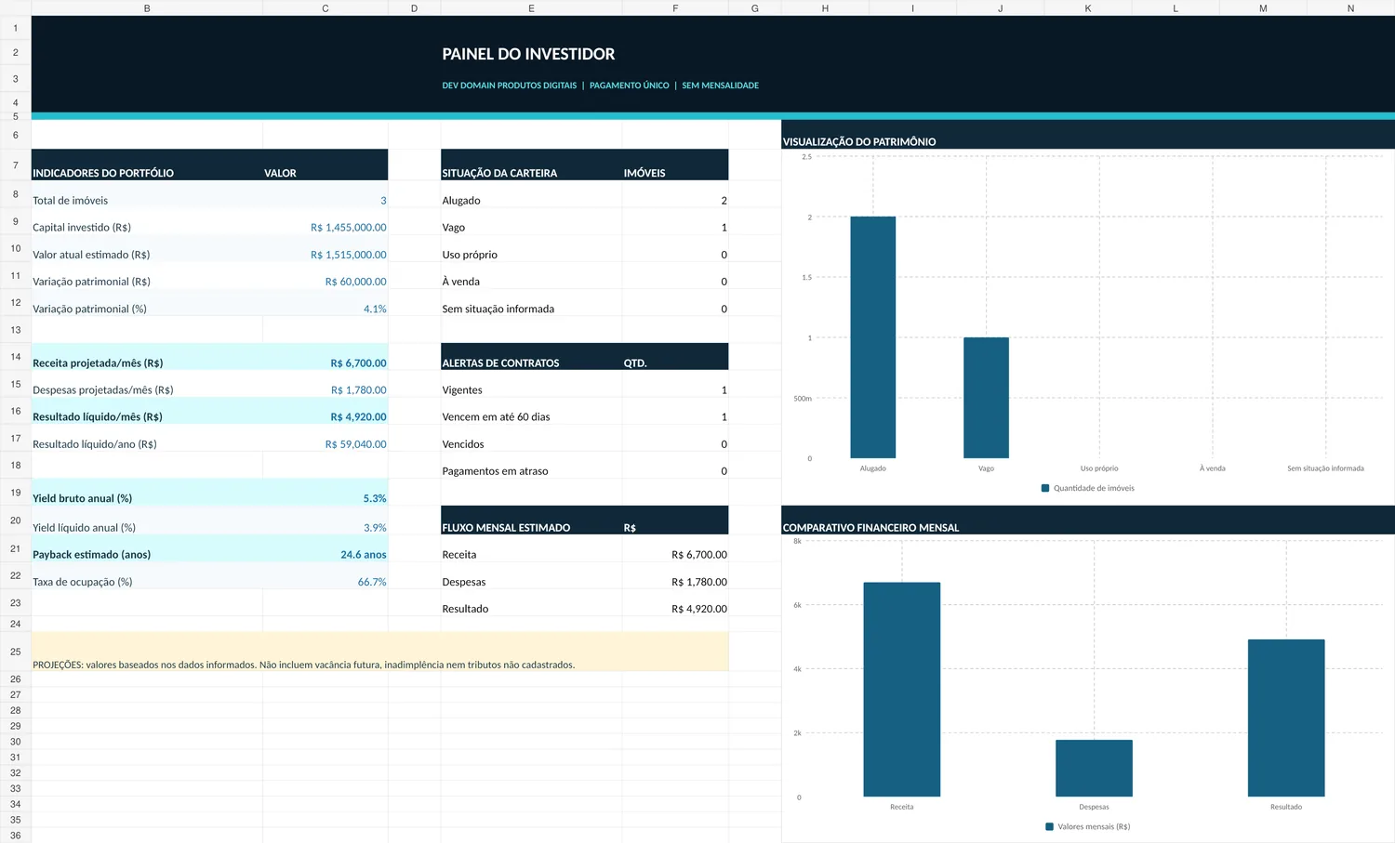
Task: Select the estimated value cell R$ 1,515,000.00
Action: [325, 249]
